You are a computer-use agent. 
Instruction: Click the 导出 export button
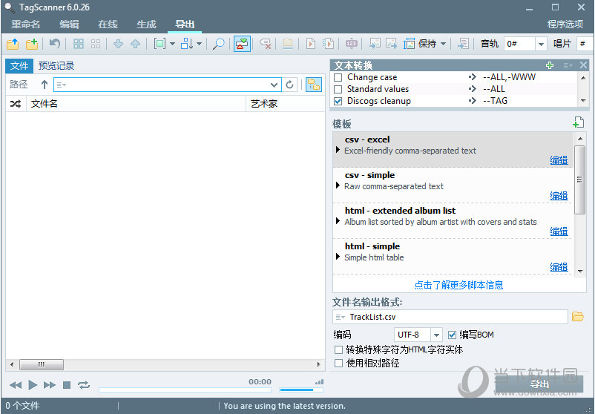[539, 384]
